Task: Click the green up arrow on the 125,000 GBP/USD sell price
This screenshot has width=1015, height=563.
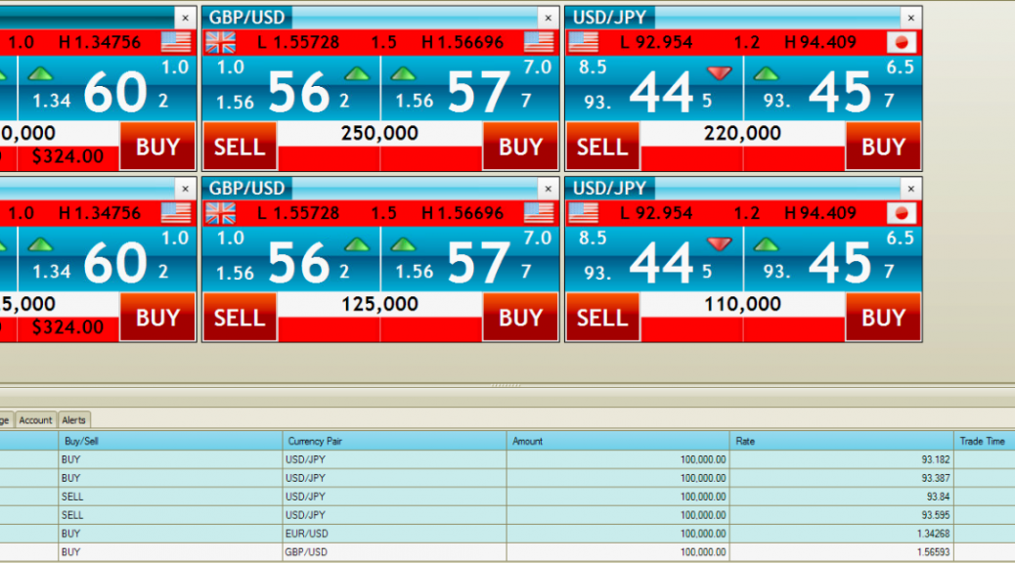Action: [x=357, y=244]
